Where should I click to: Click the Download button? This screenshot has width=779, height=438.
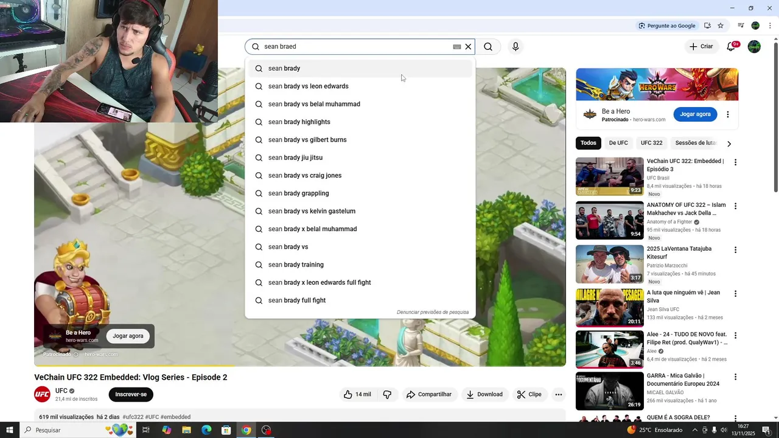484,394
